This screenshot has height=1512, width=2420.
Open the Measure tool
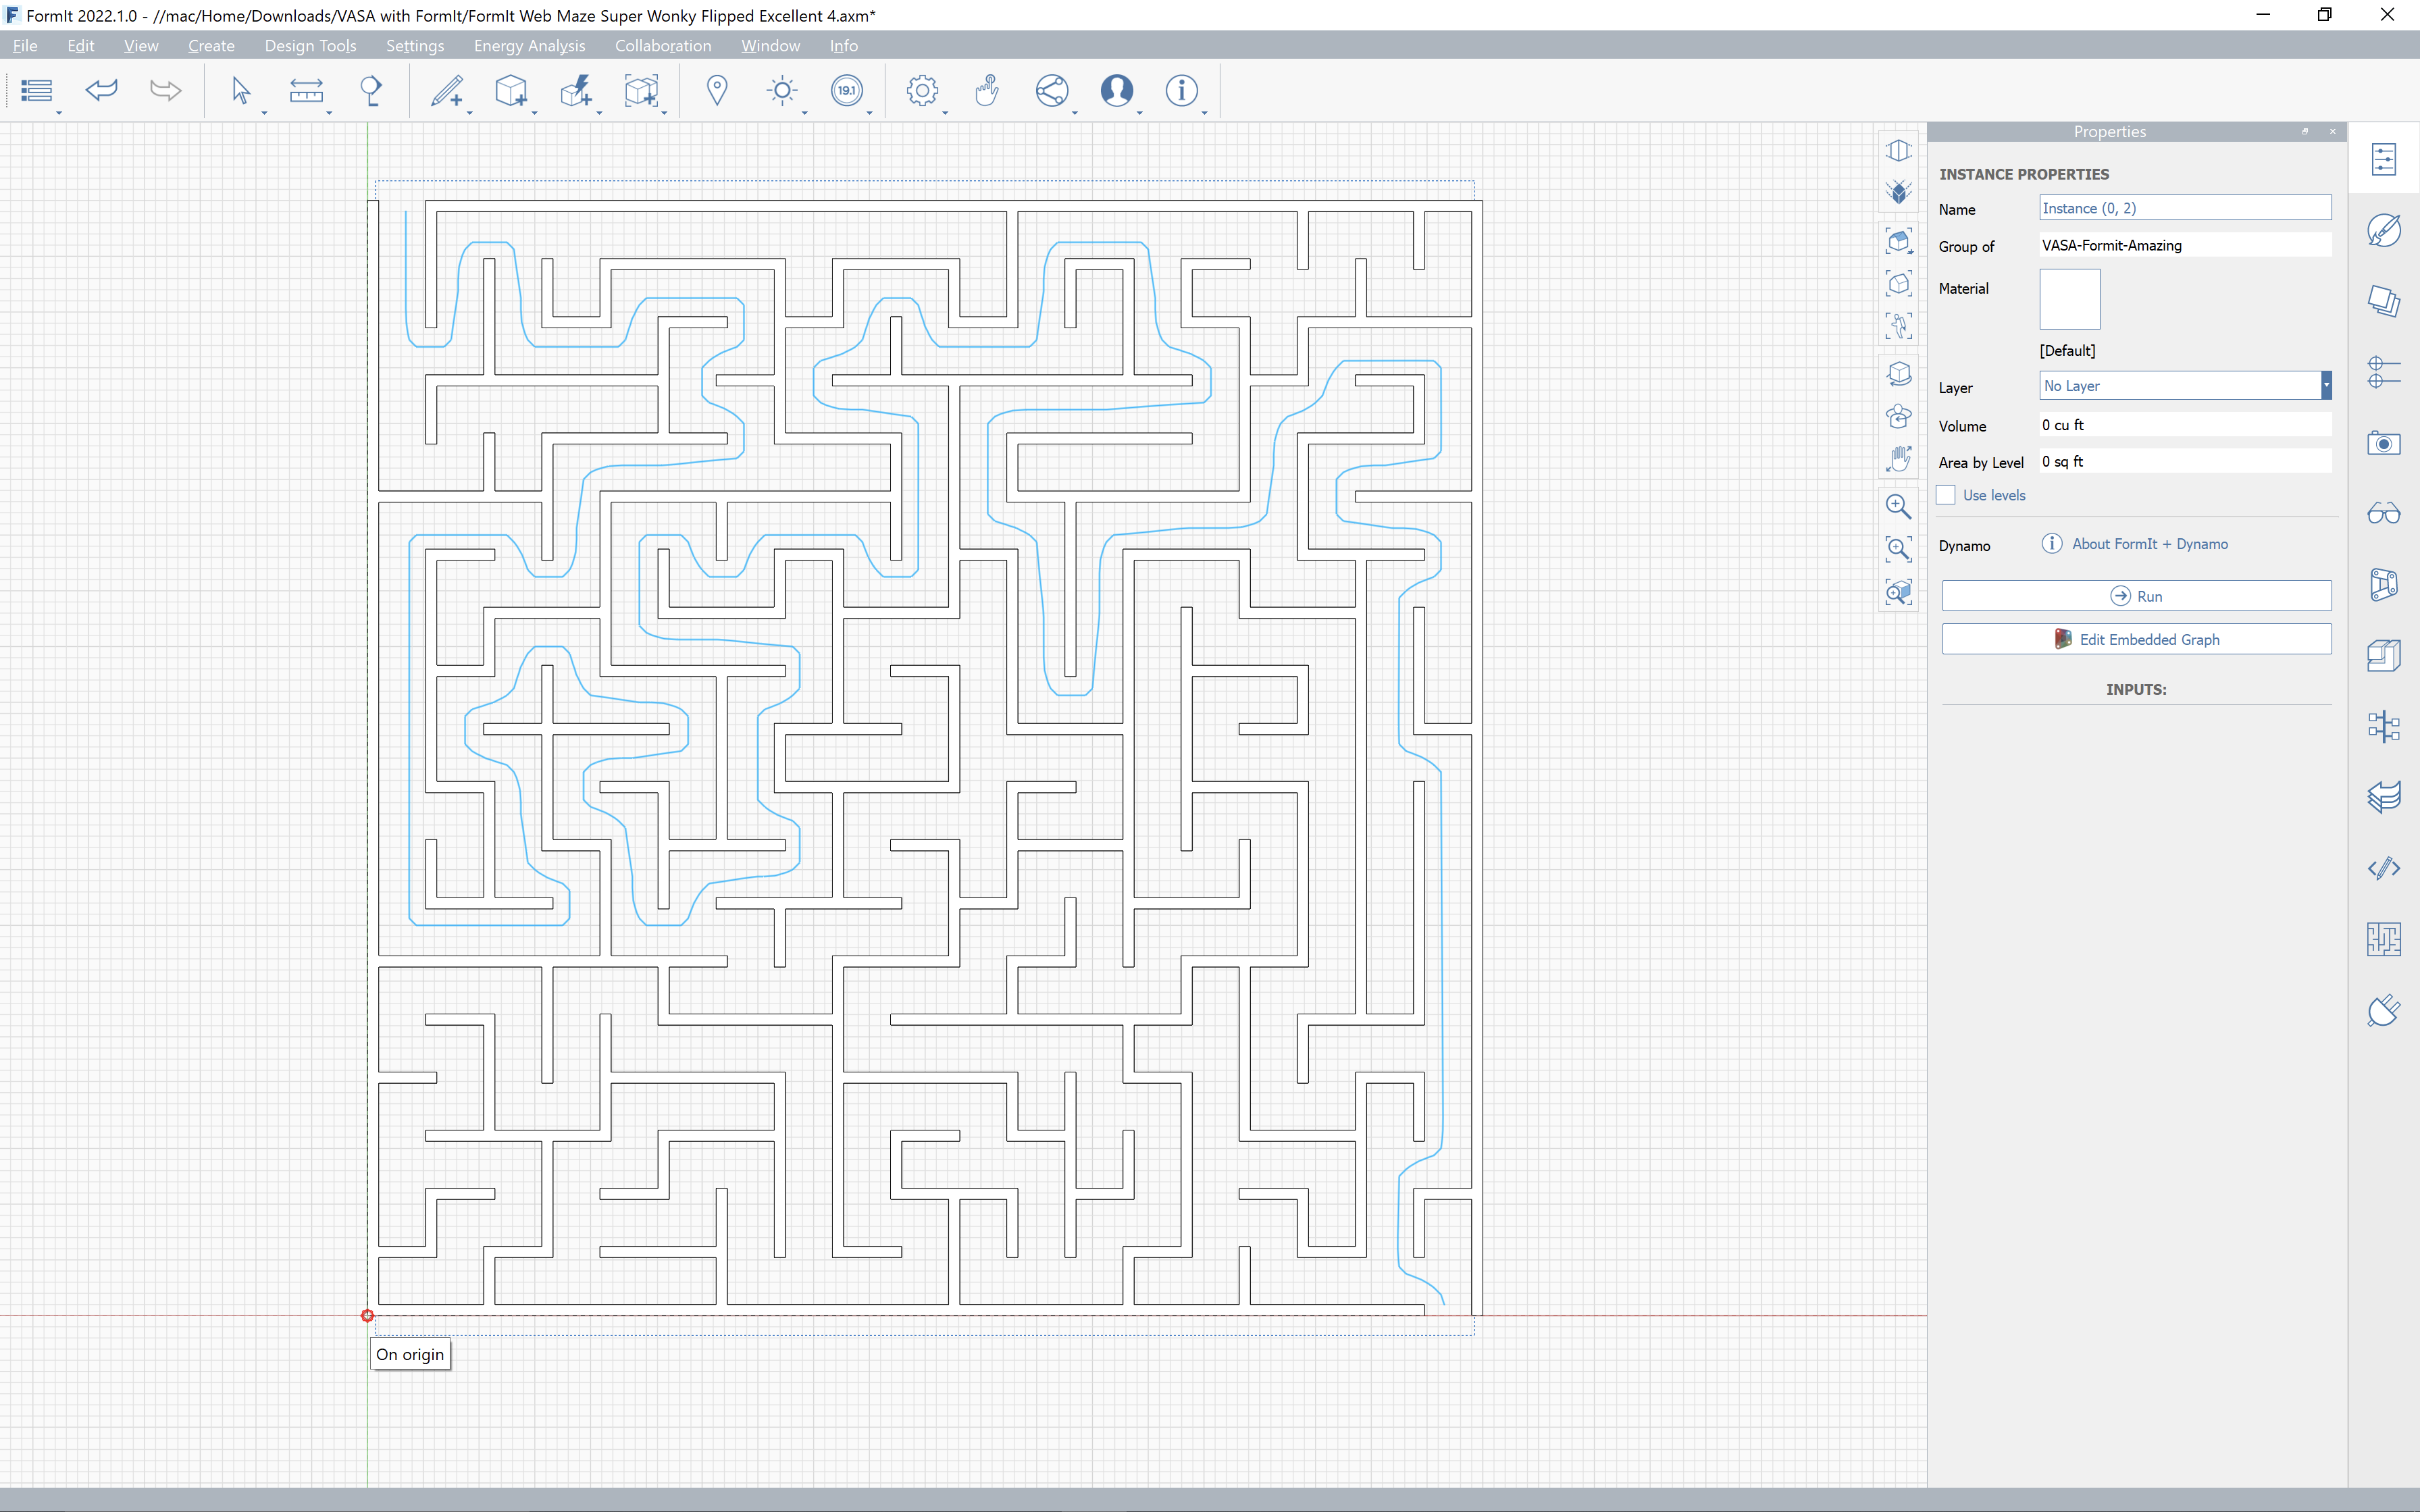pyautogui.click(x=306, y=91)
